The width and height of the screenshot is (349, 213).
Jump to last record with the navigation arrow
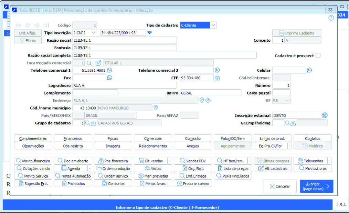[46, 25]
